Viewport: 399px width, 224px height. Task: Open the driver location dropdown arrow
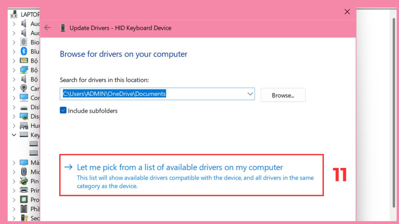250,94
